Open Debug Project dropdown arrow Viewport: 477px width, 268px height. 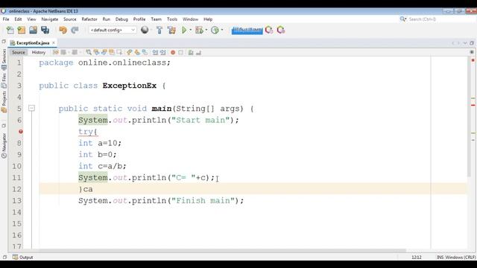[206, 30]
